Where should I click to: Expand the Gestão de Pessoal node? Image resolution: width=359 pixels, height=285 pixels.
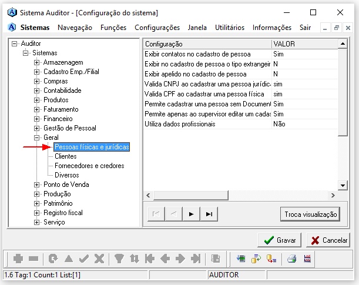[x=36, y=128]
